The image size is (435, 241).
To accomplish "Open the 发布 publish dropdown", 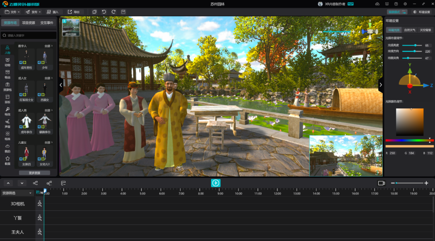I will (x=33, y=12).
